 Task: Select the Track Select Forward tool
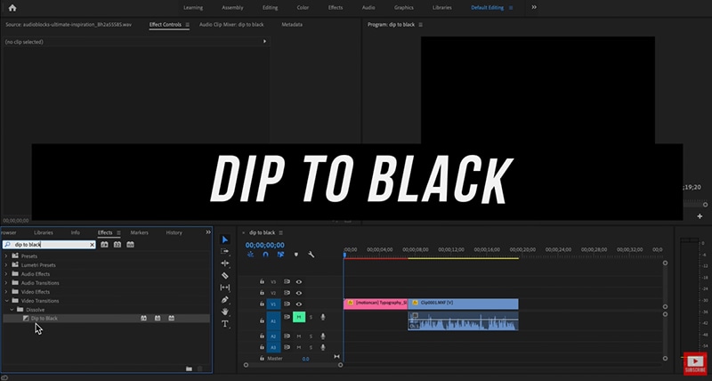pyautogui.click(x=225, y=251)
